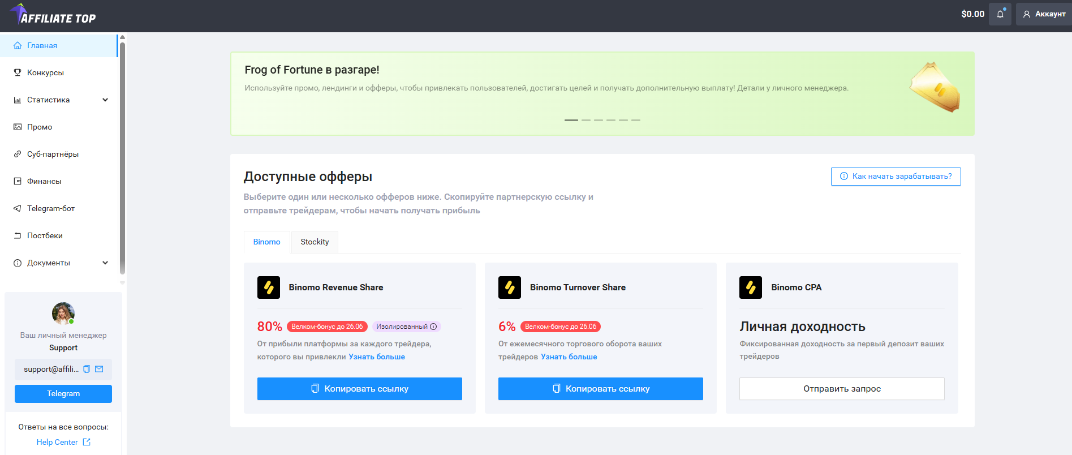Select the first banner carousel indicator

coord(571,120)
